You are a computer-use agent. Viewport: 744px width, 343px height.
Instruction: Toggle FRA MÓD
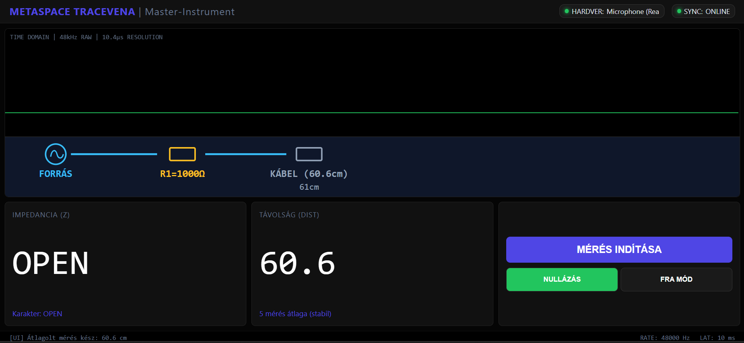pos(676,279)
